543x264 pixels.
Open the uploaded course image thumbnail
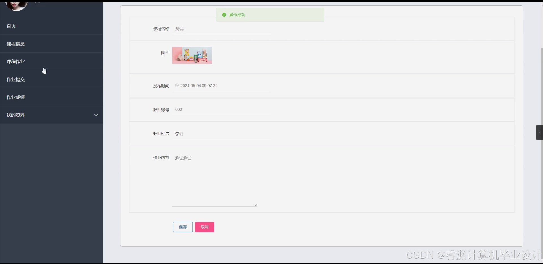pyautogui.click(x=192, y=55)
